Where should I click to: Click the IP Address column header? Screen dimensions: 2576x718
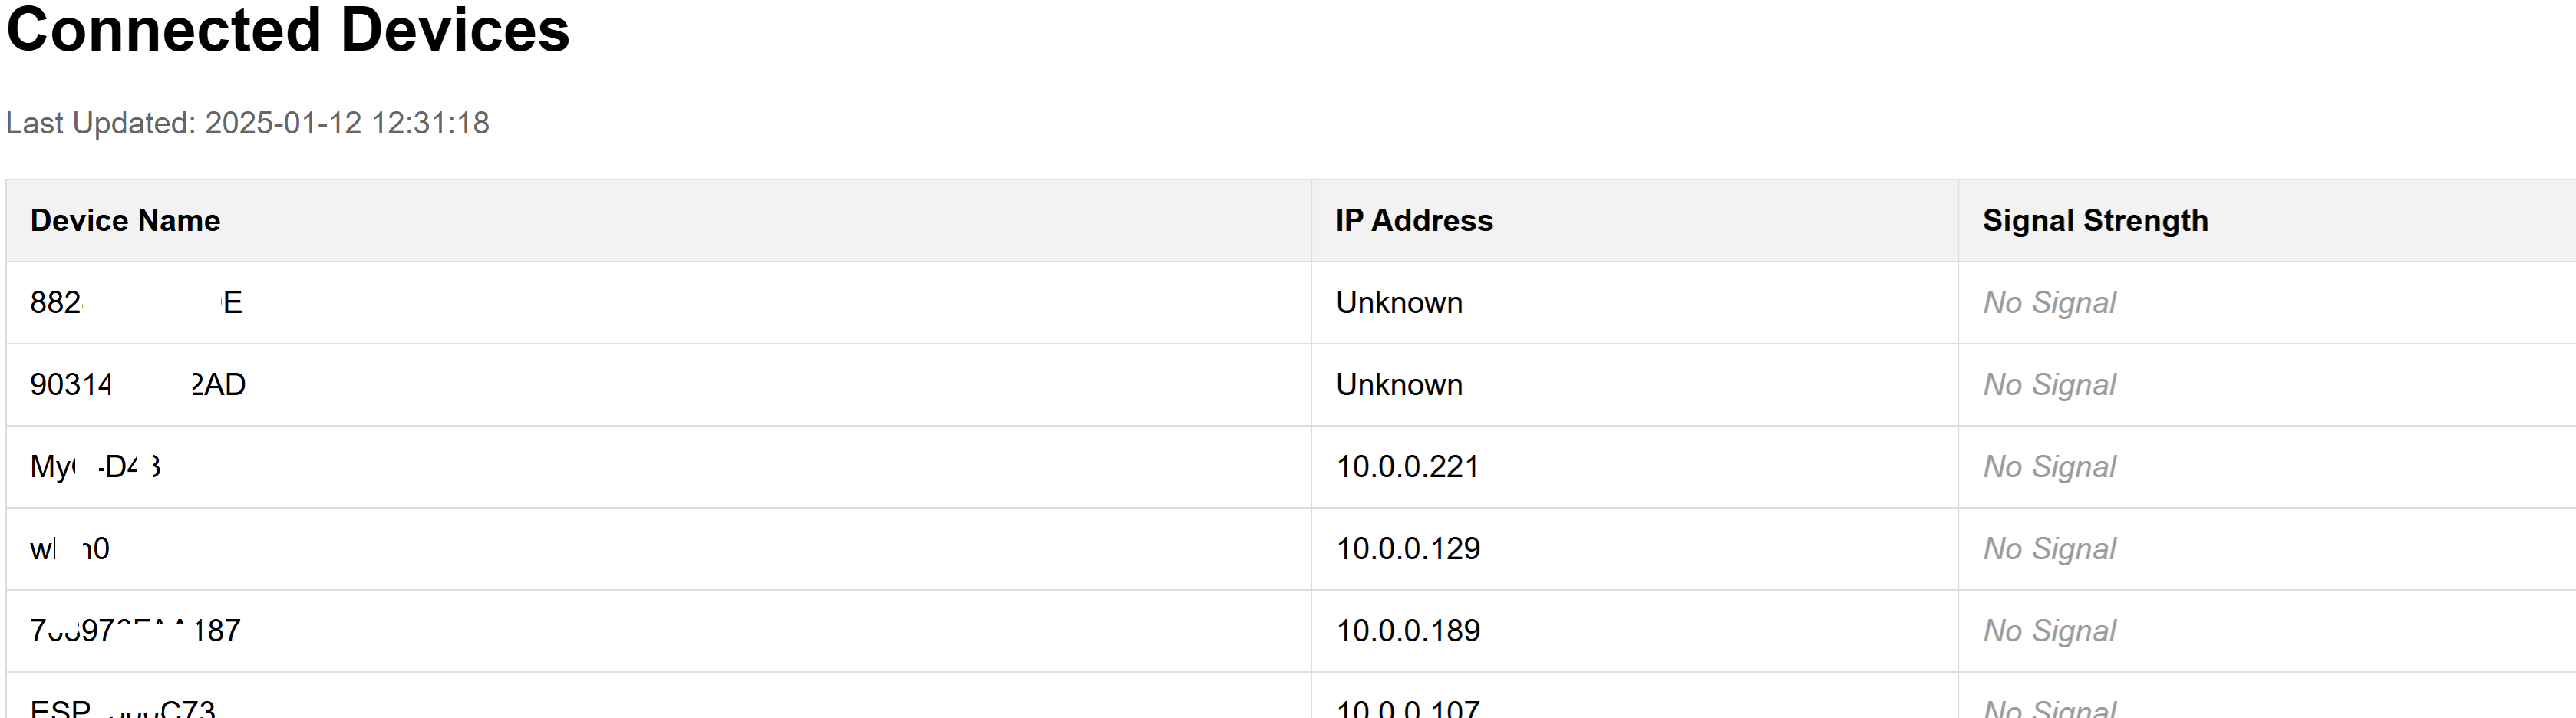tap(1414, 220)
